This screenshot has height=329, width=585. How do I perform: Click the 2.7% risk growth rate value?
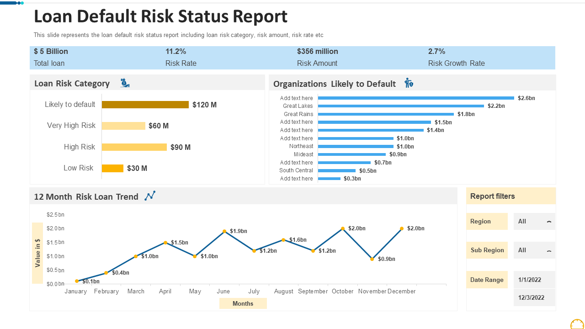coord(436,52)
